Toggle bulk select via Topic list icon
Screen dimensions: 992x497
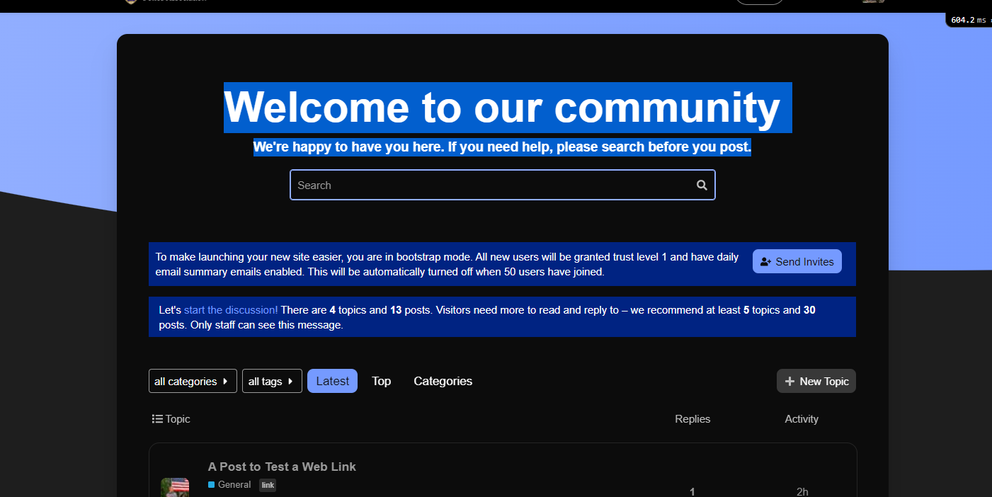tap(157, 419)
